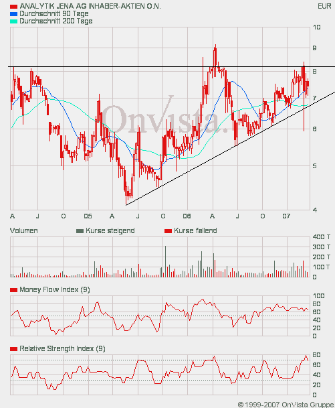Viewport: 335px width, 408px height.
Task: Click the 200 T volume axis label
Action: (322, 257)
